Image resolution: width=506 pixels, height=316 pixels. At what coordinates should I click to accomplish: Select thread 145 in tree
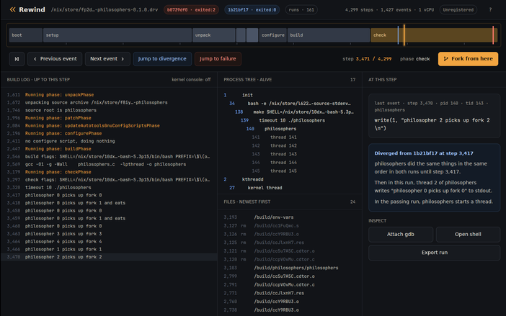pyautogui.click(x=290, y=171)
